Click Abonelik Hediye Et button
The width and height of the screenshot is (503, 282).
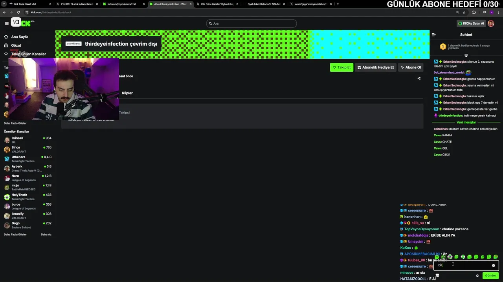tap(375, 67)
